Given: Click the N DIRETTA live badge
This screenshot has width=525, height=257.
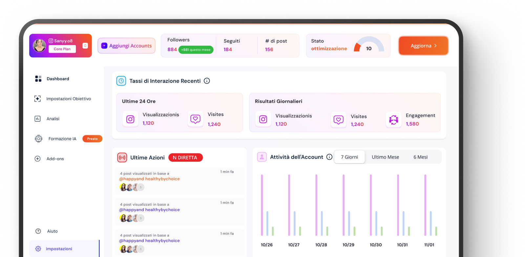Looking at the screenshot, I should [x=185, y=157].
